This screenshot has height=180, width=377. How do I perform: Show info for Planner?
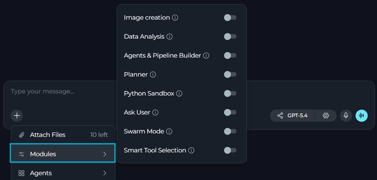point(153,74)
